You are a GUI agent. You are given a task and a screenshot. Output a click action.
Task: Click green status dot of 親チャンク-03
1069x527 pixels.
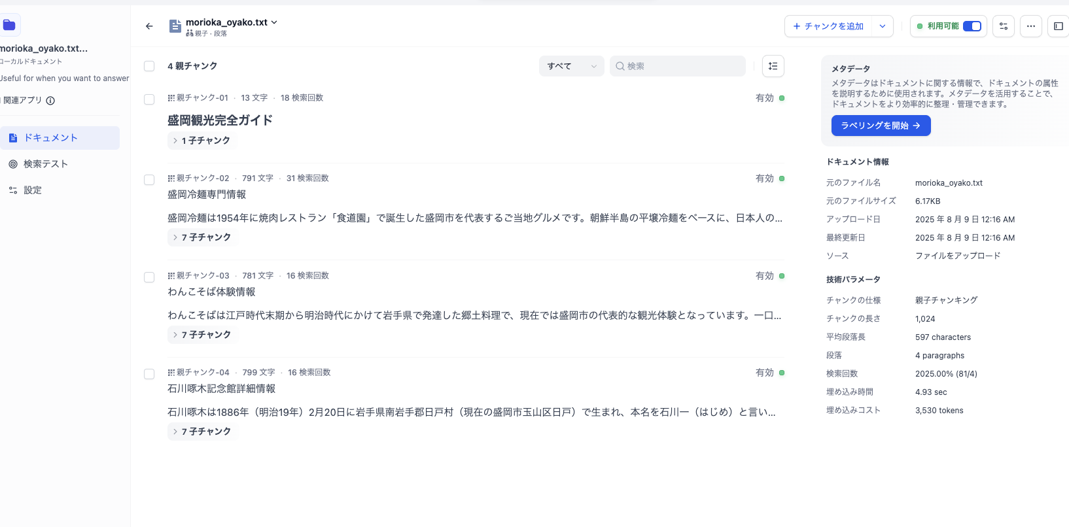pyautogui.click(x=782, y=276)
